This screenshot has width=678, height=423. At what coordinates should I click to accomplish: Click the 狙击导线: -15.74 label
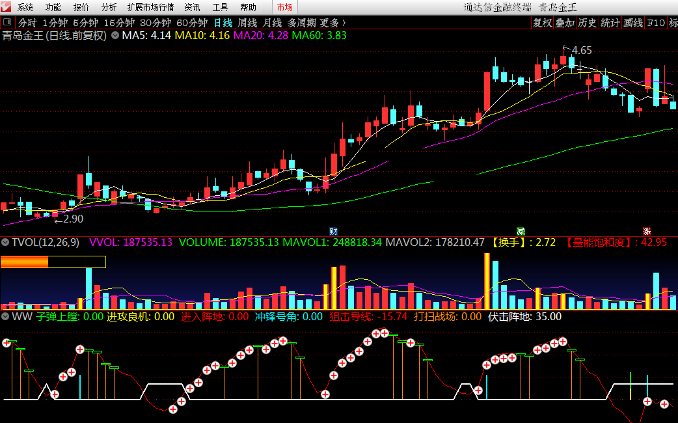pyautogui.click(x=368, y=317)
